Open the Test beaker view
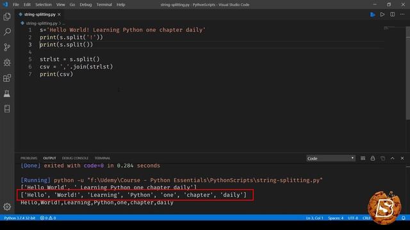This screenshot has width=410, height=230. coord(7,93)
